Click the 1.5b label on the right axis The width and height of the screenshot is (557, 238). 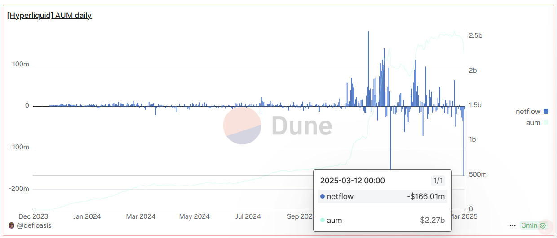[475, 105]
